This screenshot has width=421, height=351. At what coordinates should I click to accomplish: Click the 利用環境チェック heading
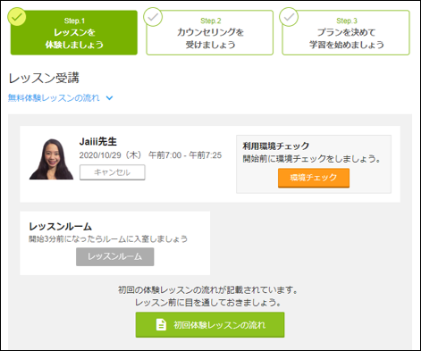click(276, 146)
